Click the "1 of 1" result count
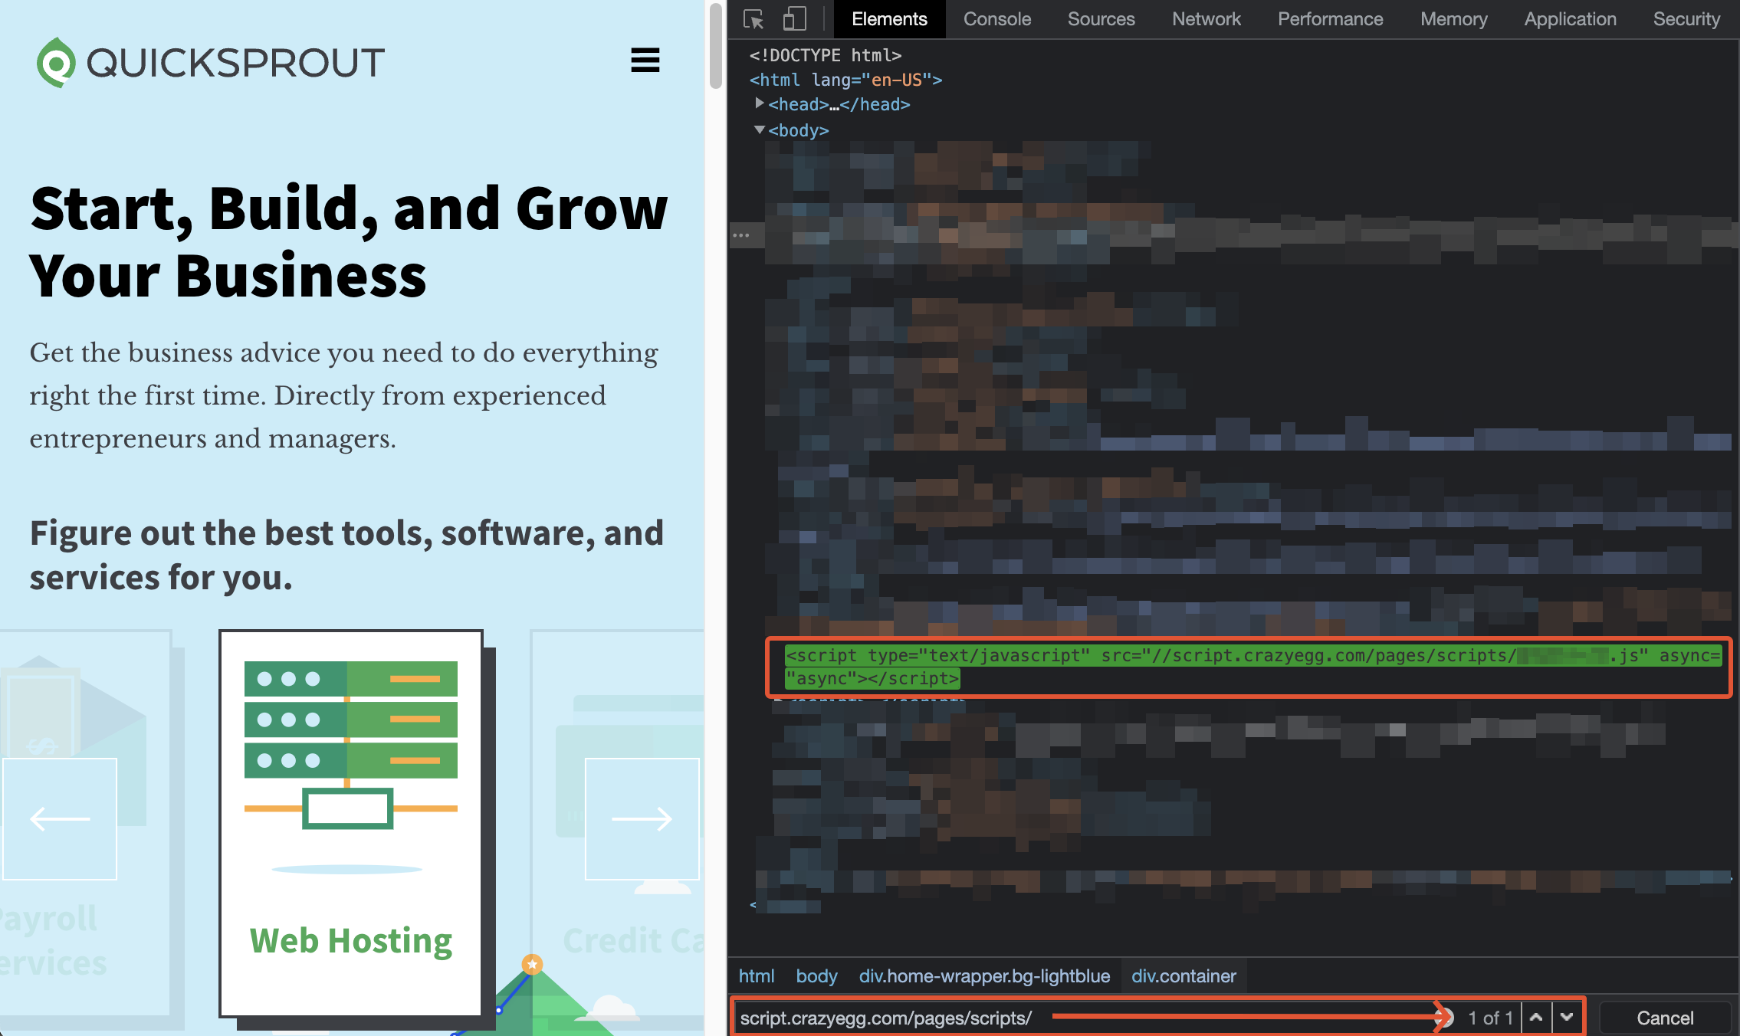 1490,1018
